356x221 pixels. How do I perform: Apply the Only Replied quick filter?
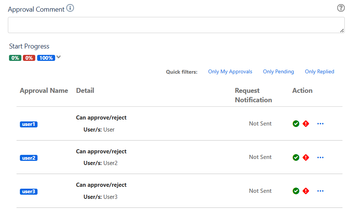tap(319, 72)
